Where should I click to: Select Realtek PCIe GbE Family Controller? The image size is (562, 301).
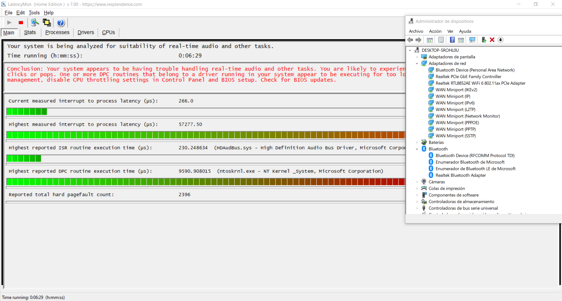(468, 77)
